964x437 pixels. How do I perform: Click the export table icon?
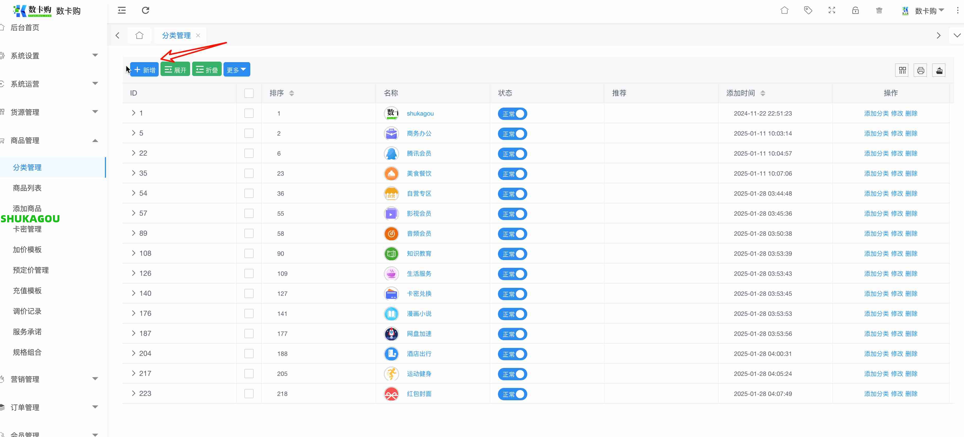point(939,70)
